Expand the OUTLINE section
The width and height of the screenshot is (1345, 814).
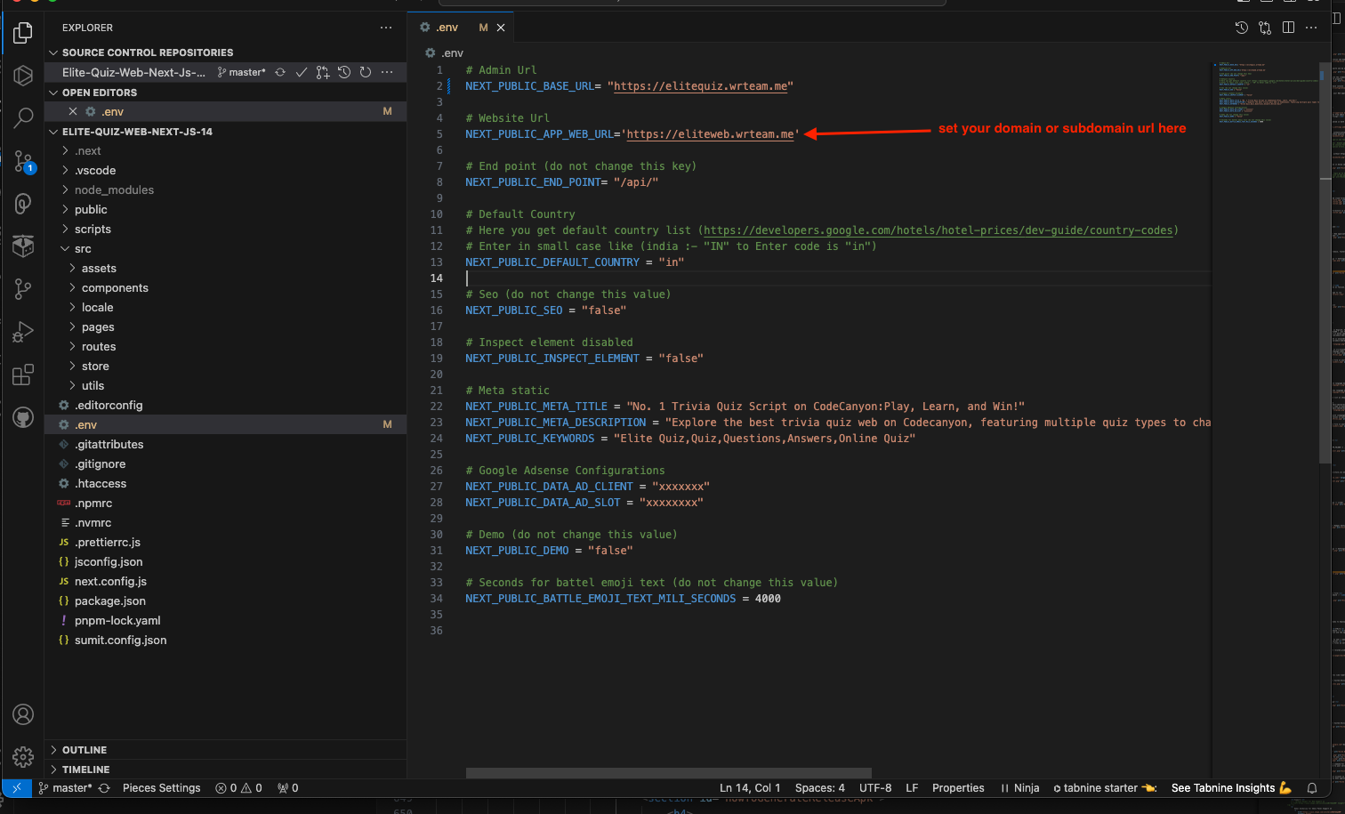[x=85, y=750]
